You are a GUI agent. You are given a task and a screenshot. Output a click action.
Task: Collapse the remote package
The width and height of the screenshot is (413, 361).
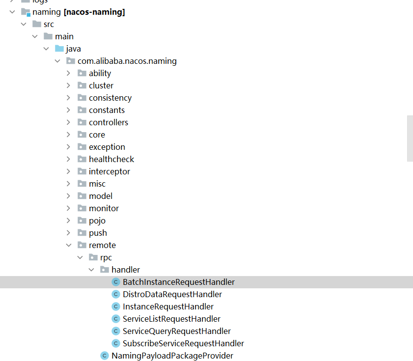click(69, 245)
